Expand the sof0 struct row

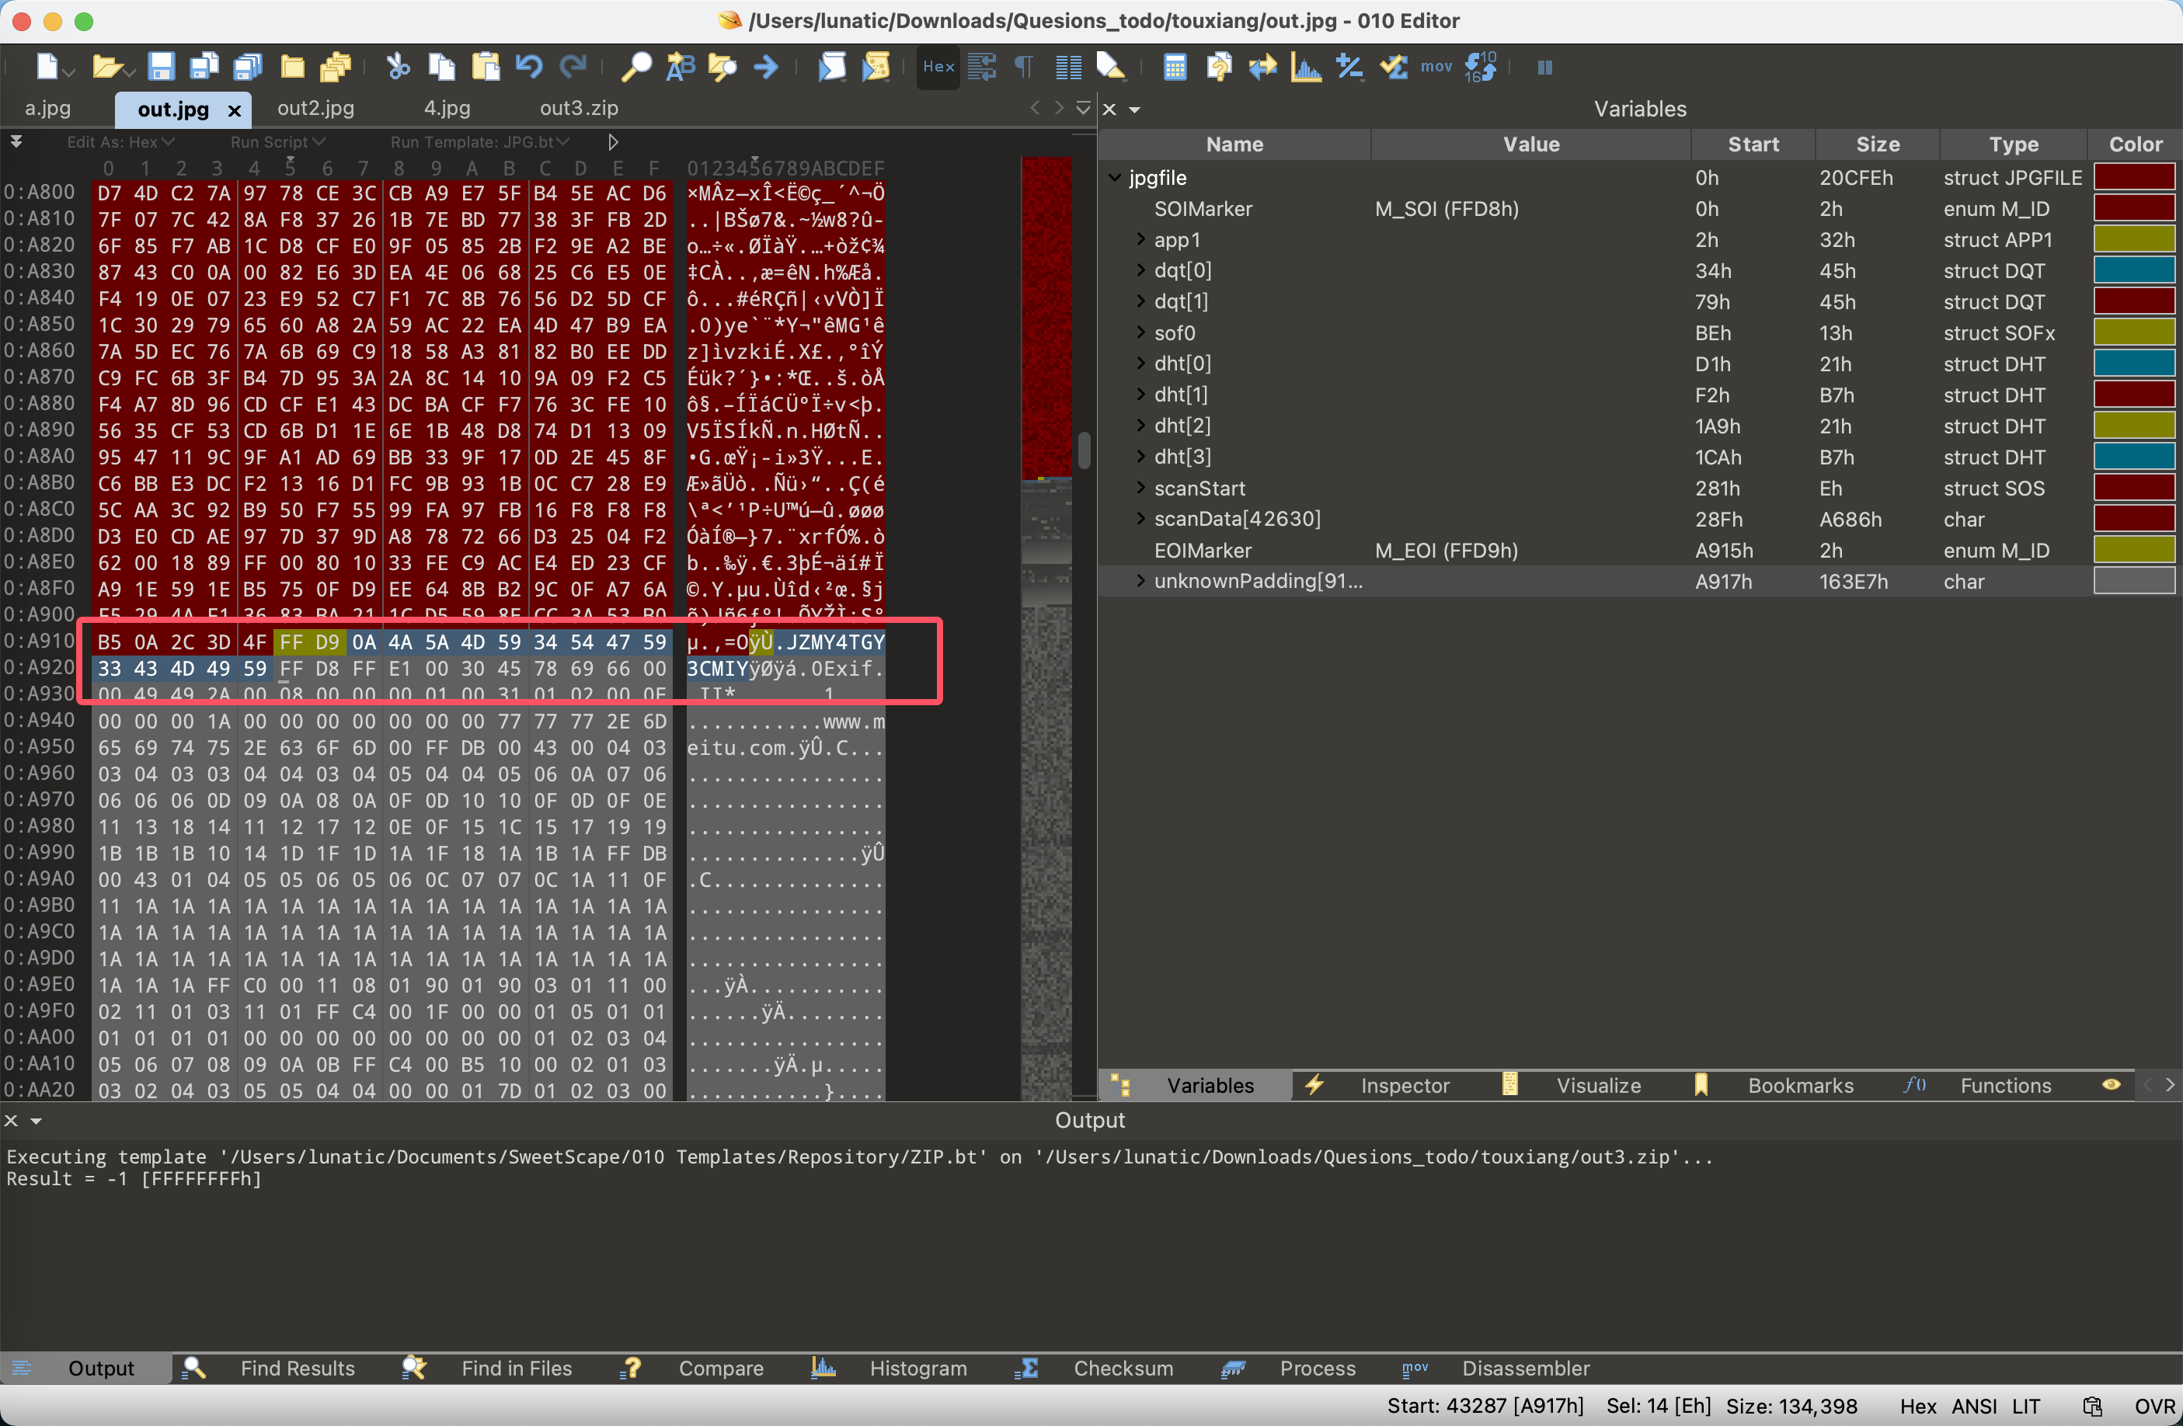(1140, 332)
